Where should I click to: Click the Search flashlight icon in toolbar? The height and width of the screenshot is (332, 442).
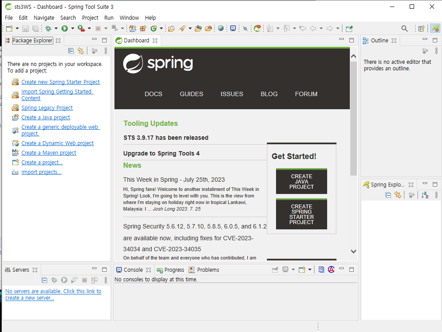point(182,28)
